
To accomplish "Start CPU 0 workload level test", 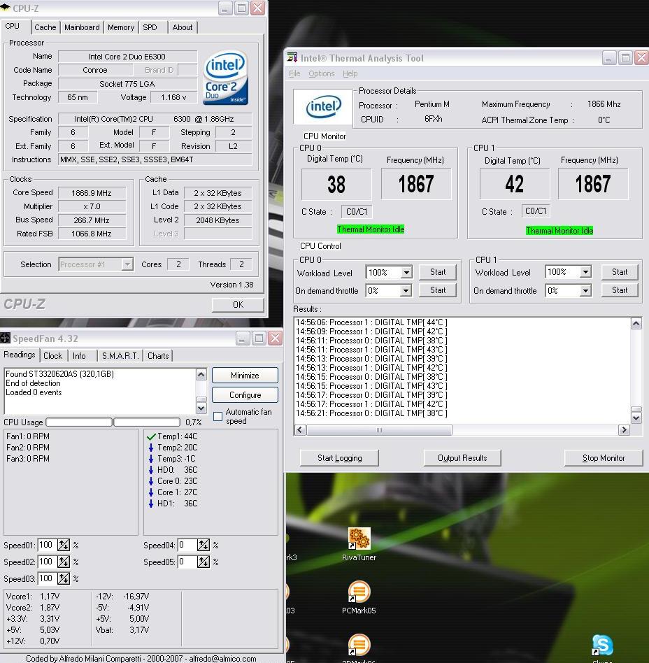I will point(438,272).
